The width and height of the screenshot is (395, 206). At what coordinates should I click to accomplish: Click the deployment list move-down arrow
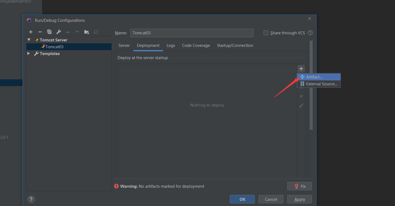[301, 96]
